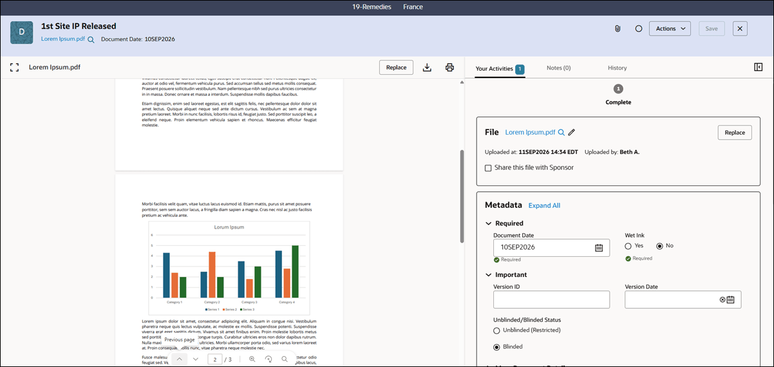Image resolution: width=774 pixels, height=367 pixels.
Task: Edit file name using the pencil icon
Action: click(571, 132)
